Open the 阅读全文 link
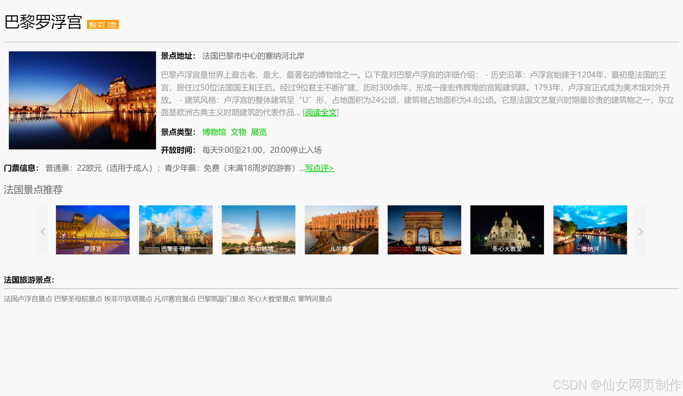The image size is (683, 396). (321, 113)
